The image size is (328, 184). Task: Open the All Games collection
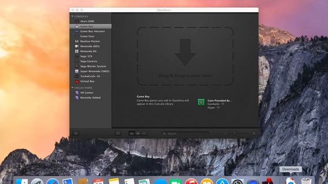[90, 93]
